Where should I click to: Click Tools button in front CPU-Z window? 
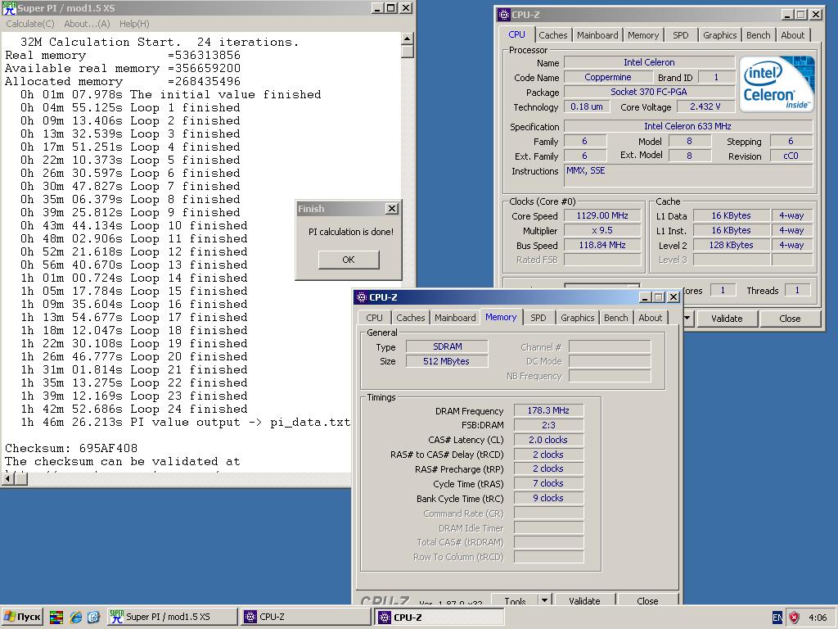click(515, 600)
